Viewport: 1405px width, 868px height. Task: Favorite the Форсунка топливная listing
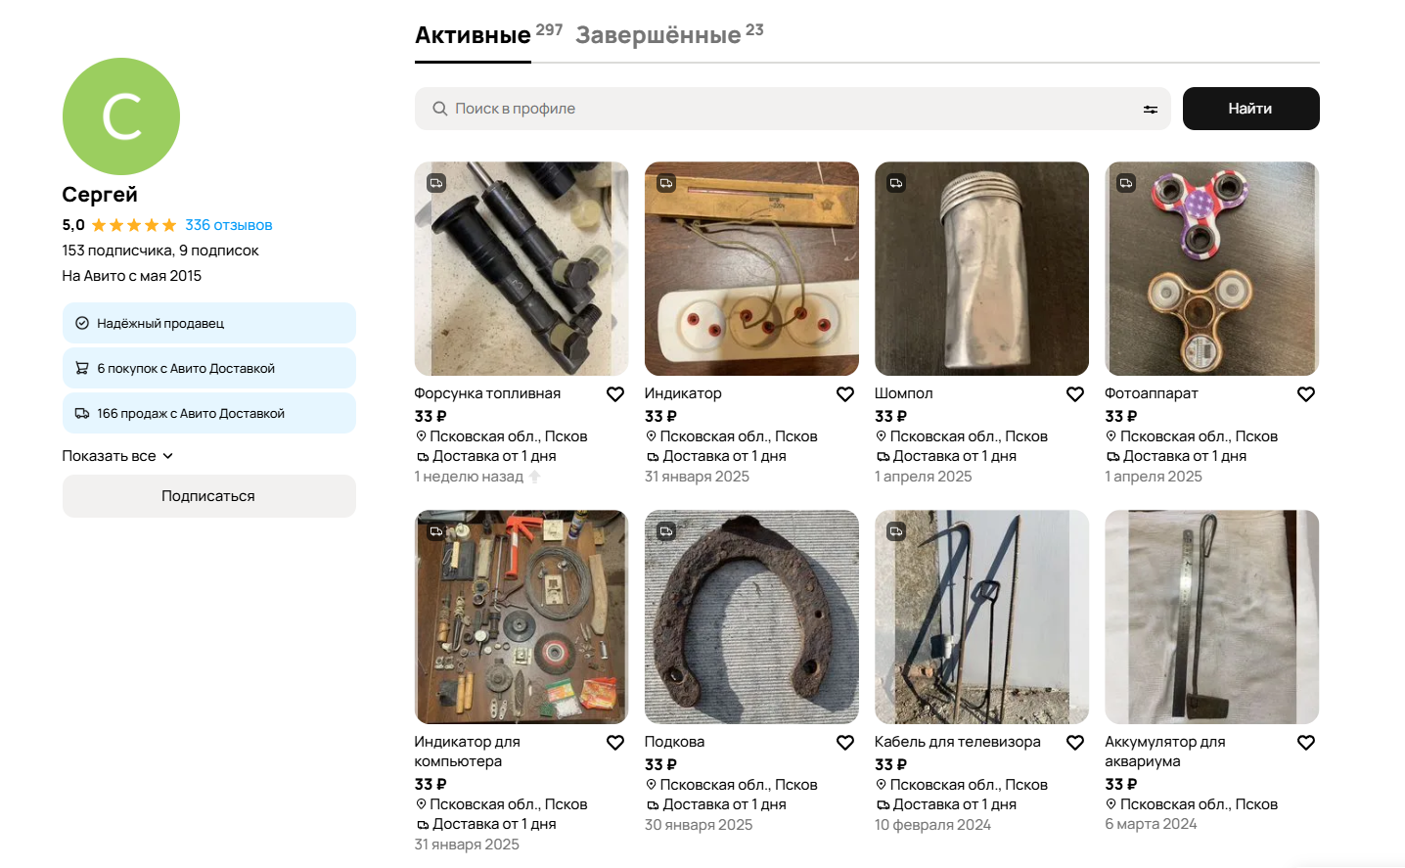615,394
